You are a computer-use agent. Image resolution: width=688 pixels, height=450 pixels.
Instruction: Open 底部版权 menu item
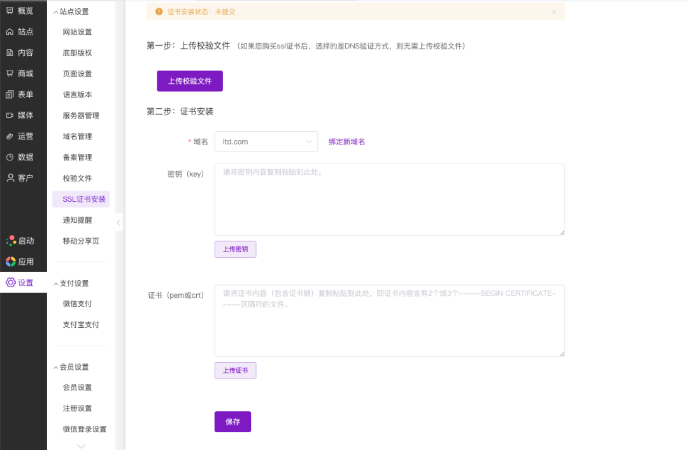click(77, 53)
